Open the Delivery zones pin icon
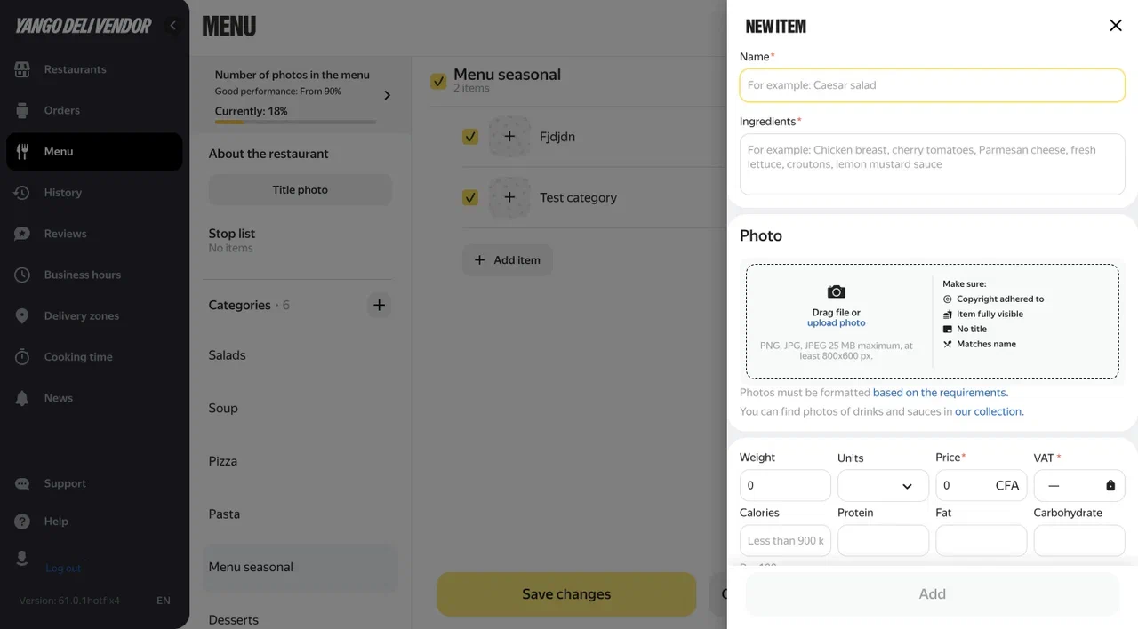Image resolution: width=1138 pixels, height=629 pixels. pos(22,316)
